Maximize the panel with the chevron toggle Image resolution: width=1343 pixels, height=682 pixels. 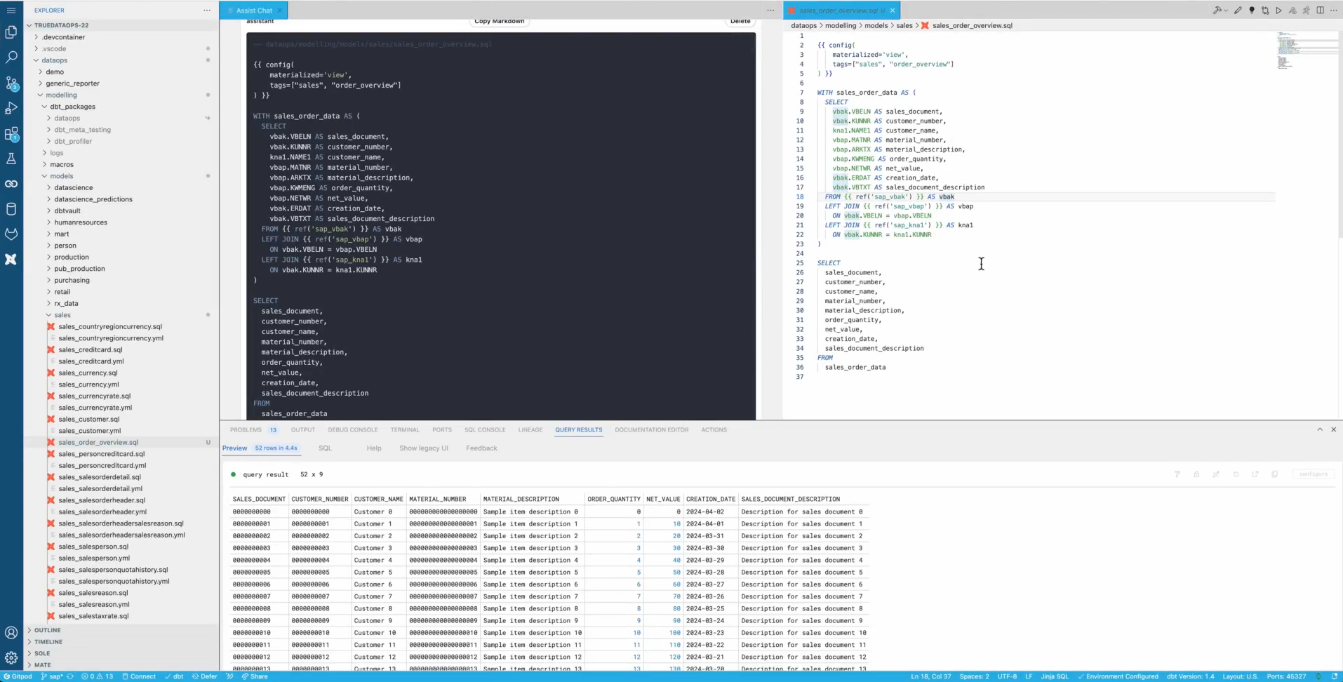click(x=1321, y=429)
